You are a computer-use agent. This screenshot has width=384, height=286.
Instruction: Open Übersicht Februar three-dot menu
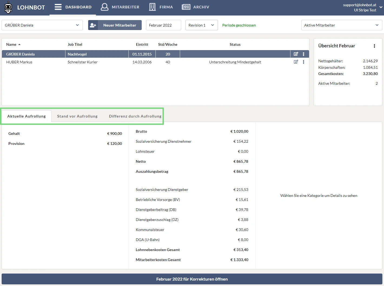(374, 46)
